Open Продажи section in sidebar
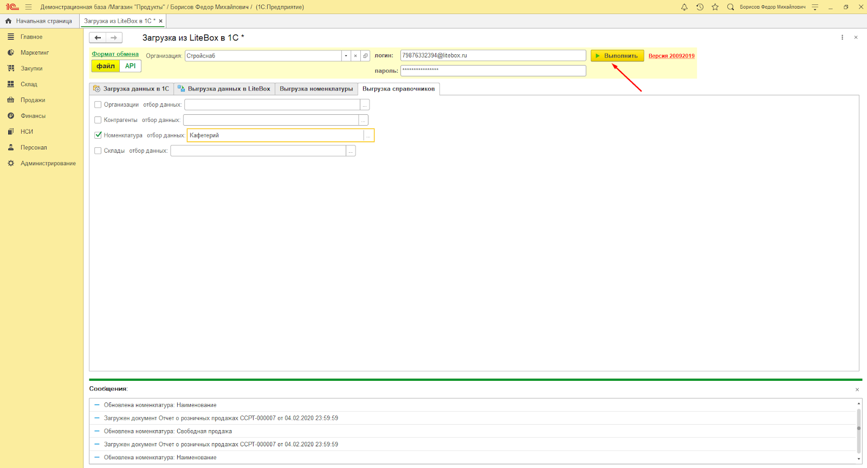Screen dimensions: 867x468 pos(33,100)
